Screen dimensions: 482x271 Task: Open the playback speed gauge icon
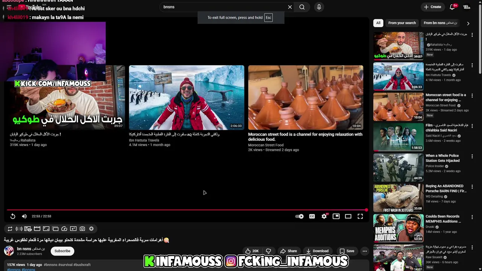coord(64,228)
